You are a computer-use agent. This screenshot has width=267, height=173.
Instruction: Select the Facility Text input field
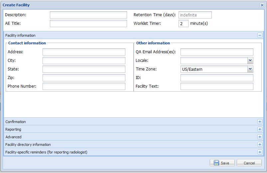click(x=217, y=86)
